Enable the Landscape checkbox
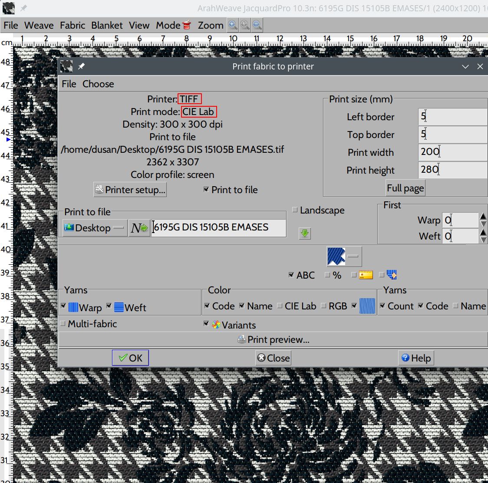Image resolution: width=488 pixels, height=483 pixels. (295, 210)
